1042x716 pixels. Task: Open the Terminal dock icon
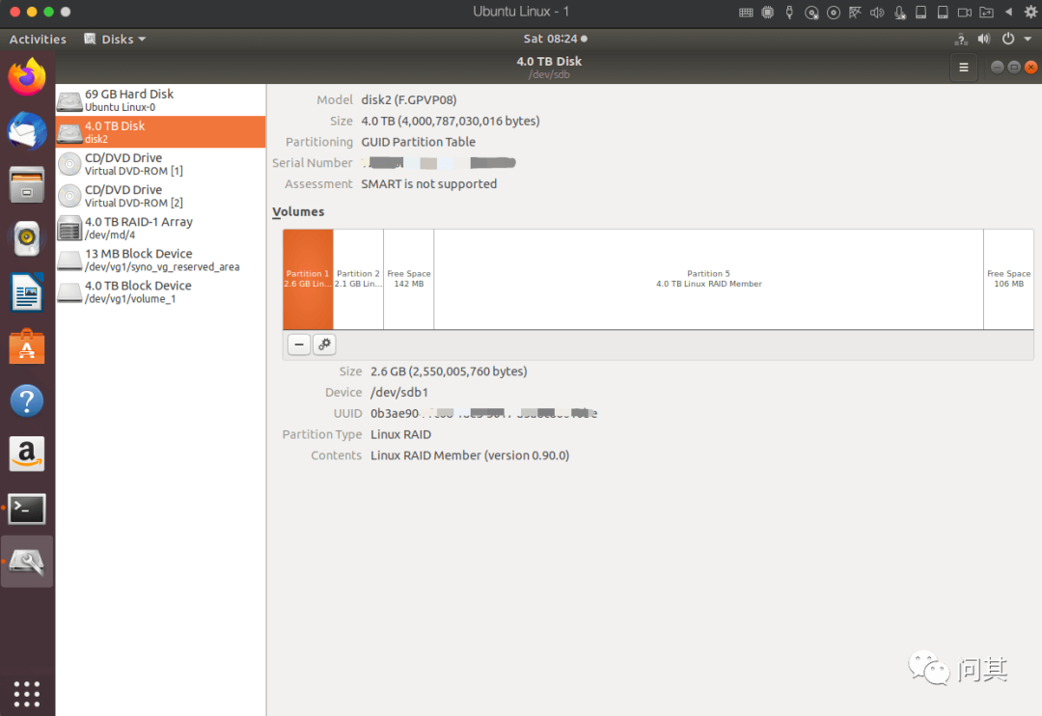(27, 509)
